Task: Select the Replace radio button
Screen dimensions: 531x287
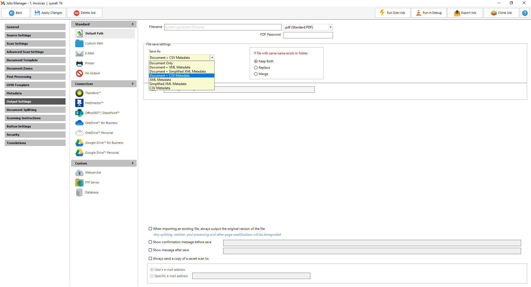Action: tap(256, 68)
